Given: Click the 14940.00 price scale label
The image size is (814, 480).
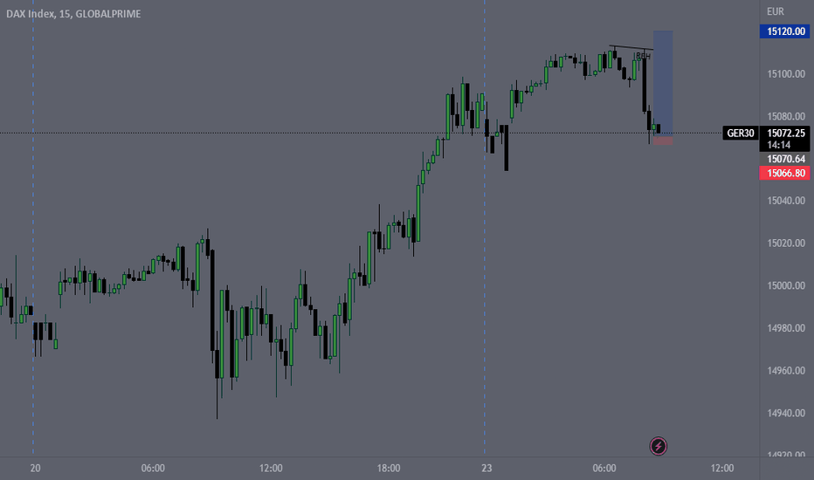Looking at the screenshot, I should point(786,413).
